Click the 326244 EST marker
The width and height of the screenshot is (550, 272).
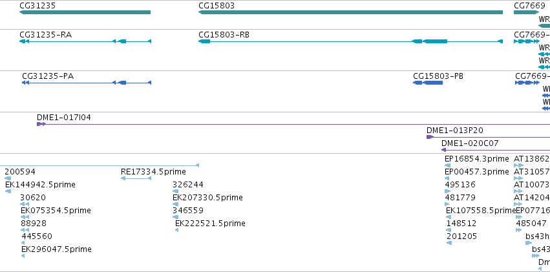175,191
